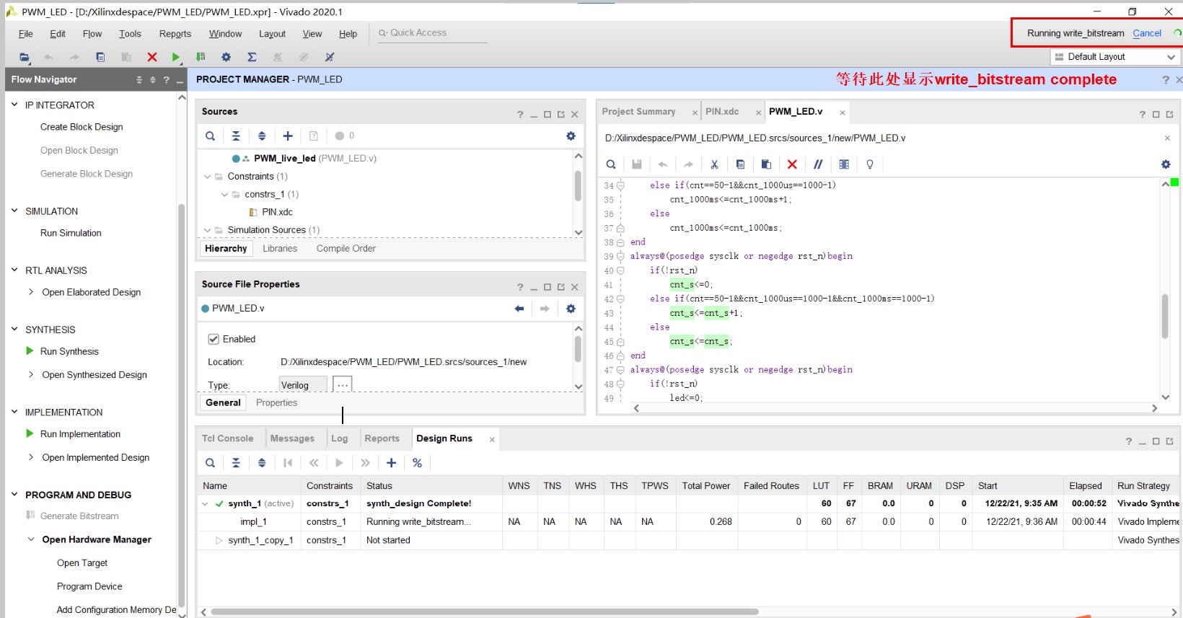Click the red X cancel icon in main toolbar

pos(151,57)
